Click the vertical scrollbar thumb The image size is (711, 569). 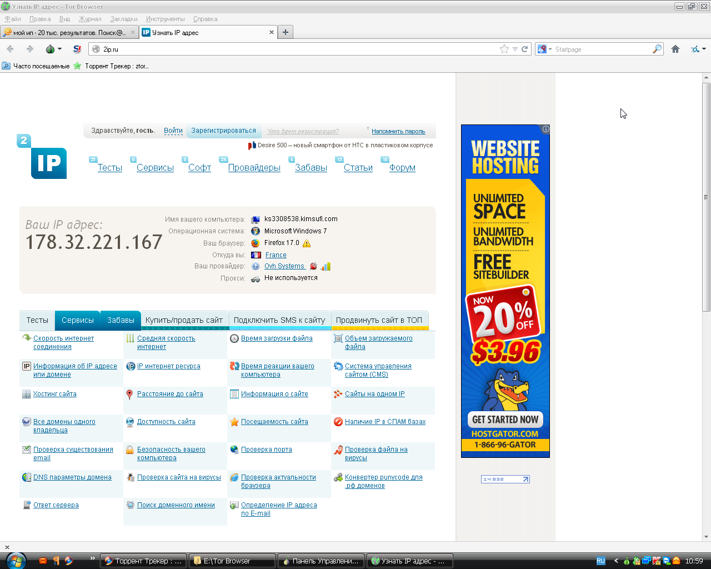707,197
